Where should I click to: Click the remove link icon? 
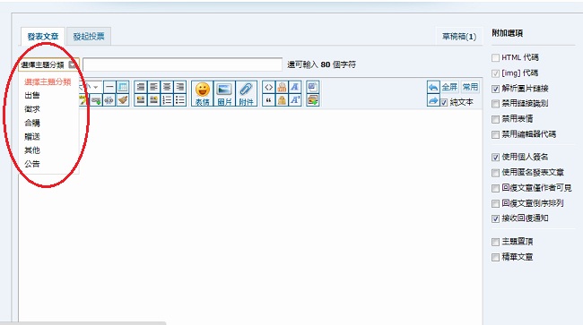109,99
